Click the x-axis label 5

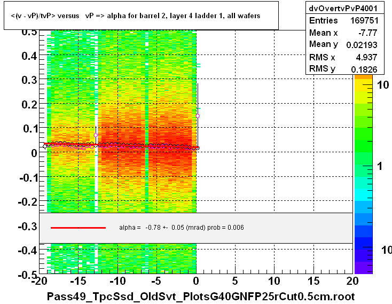(x=235, y=281)
